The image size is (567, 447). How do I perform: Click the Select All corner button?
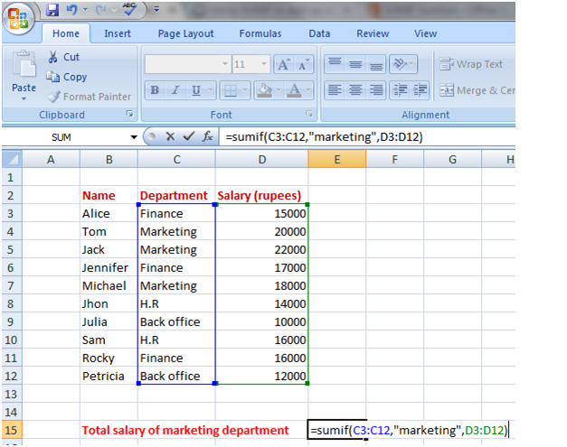(12, 159)
